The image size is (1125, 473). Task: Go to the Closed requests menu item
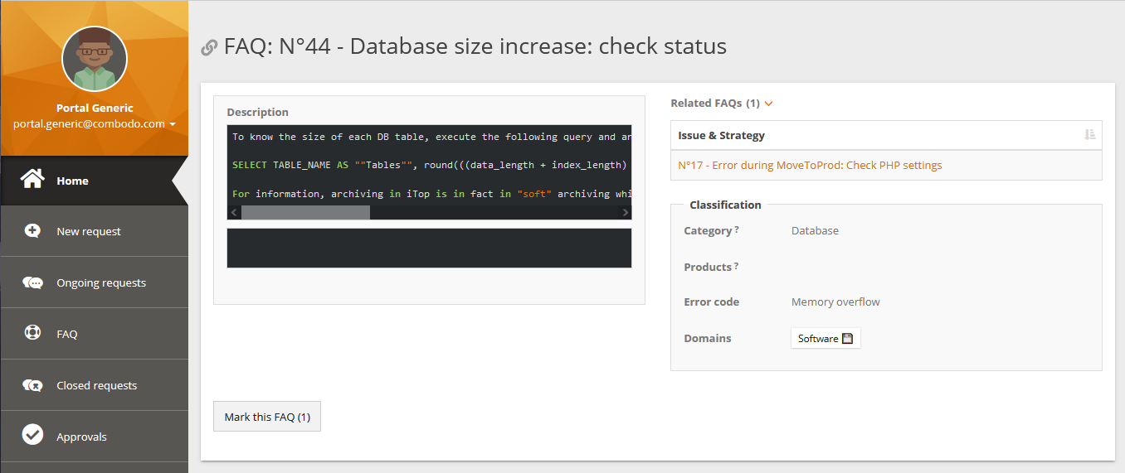(96, 386)
